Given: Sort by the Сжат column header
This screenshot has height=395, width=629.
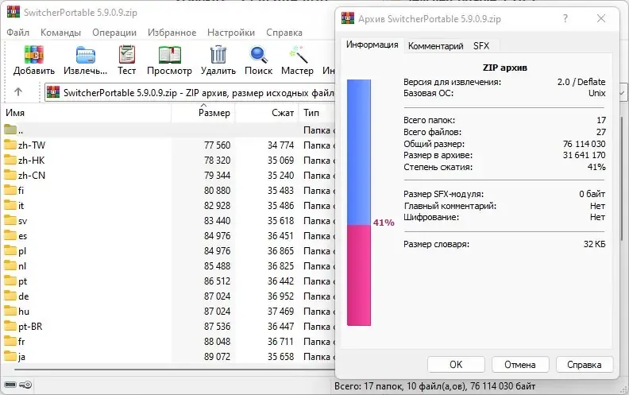Looking at the screenshot, I should pos(267,113).
